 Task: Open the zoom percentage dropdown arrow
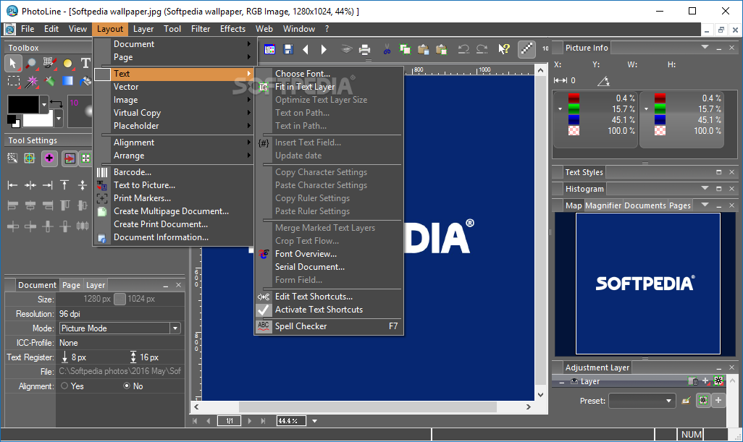[314, 421]
